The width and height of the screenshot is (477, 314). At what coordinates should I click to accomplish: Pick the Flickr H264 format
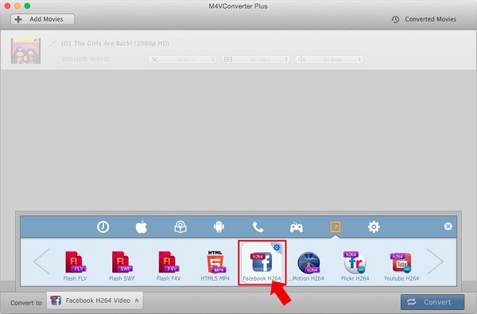[355, 266]
